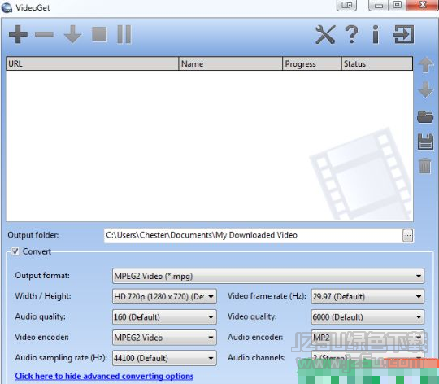This screenshot has width=439, height=384.
Task: Open help via question mark icon
Action: (x=352, y=34)
